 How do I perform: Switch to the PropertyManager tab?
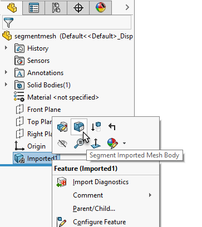34,8
